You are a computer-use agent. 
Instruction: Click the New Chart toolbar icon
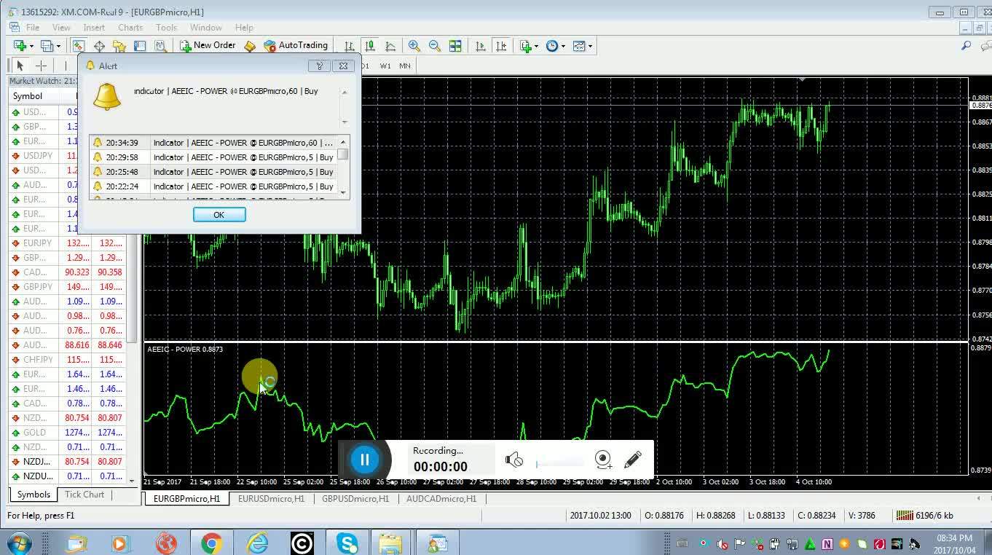[x=20, y=46]
